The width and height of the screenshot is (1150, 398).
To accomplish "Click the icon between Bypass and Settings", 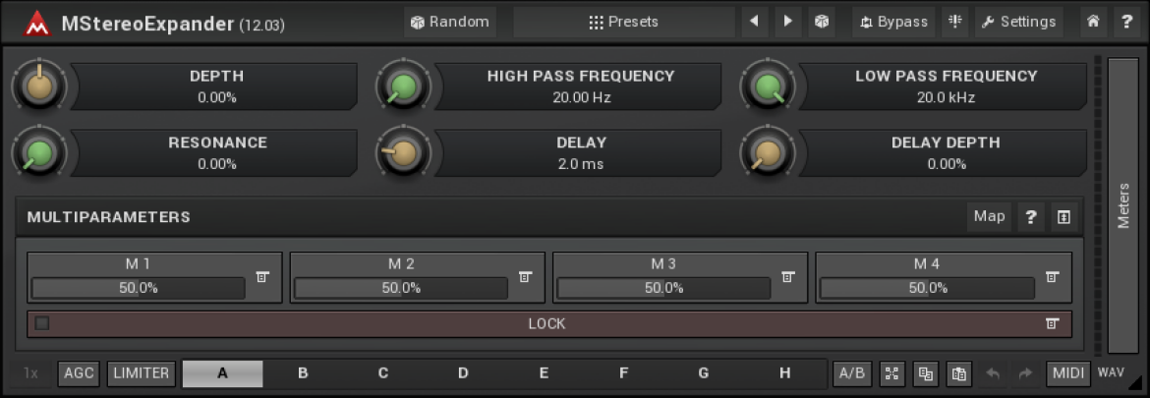I will tap(955, 22).
